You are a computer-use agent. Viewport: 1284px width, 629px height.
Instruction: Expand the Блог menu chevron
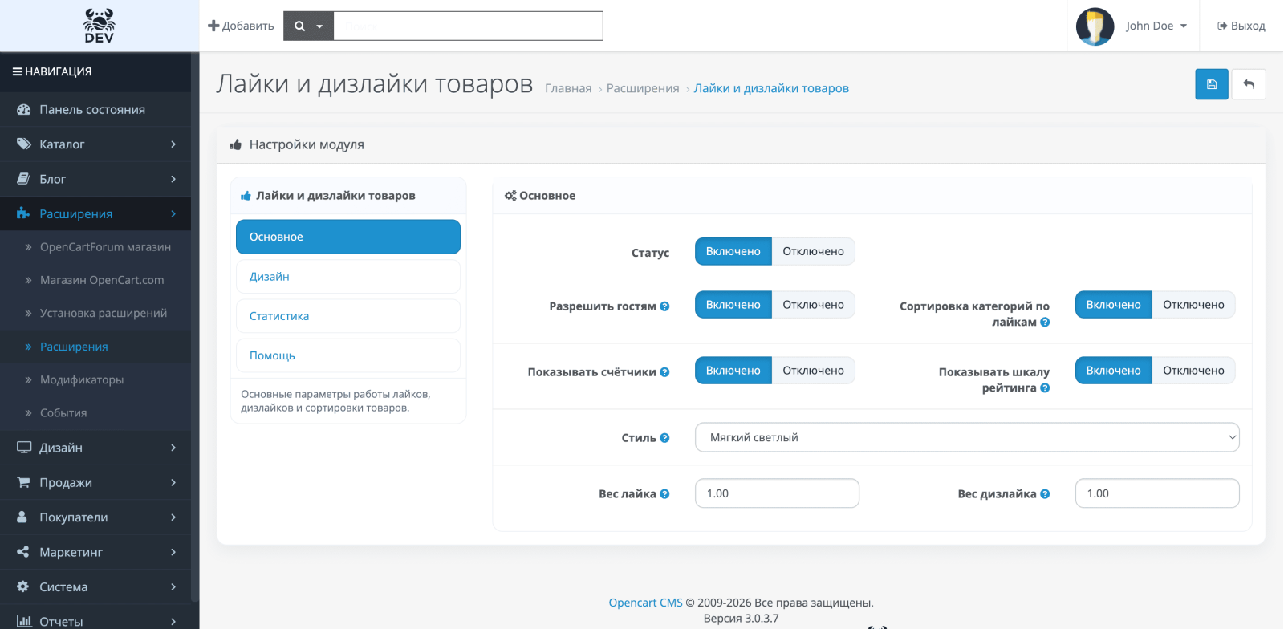tap(173, 179)
